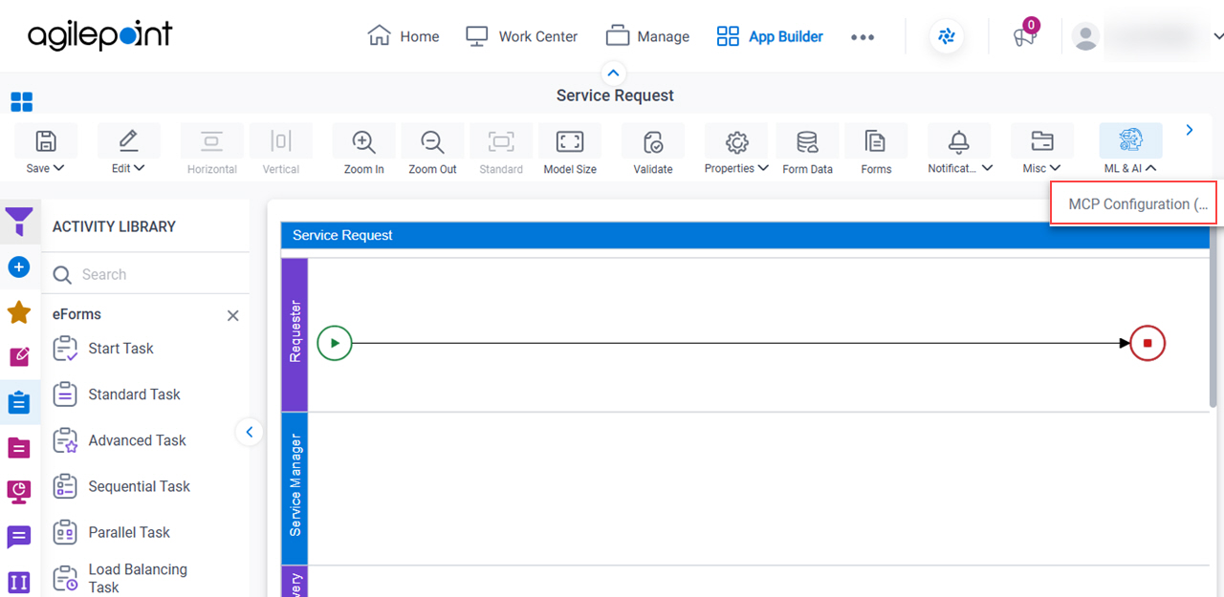Screen dimensions: 1224x597
Task: Open the Misc folder icon
Action: (x=1042, y=141)
